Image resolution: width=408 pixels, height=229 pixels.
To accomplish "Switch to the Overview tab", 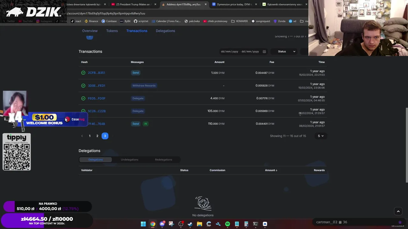I will (x=90, y=31).
